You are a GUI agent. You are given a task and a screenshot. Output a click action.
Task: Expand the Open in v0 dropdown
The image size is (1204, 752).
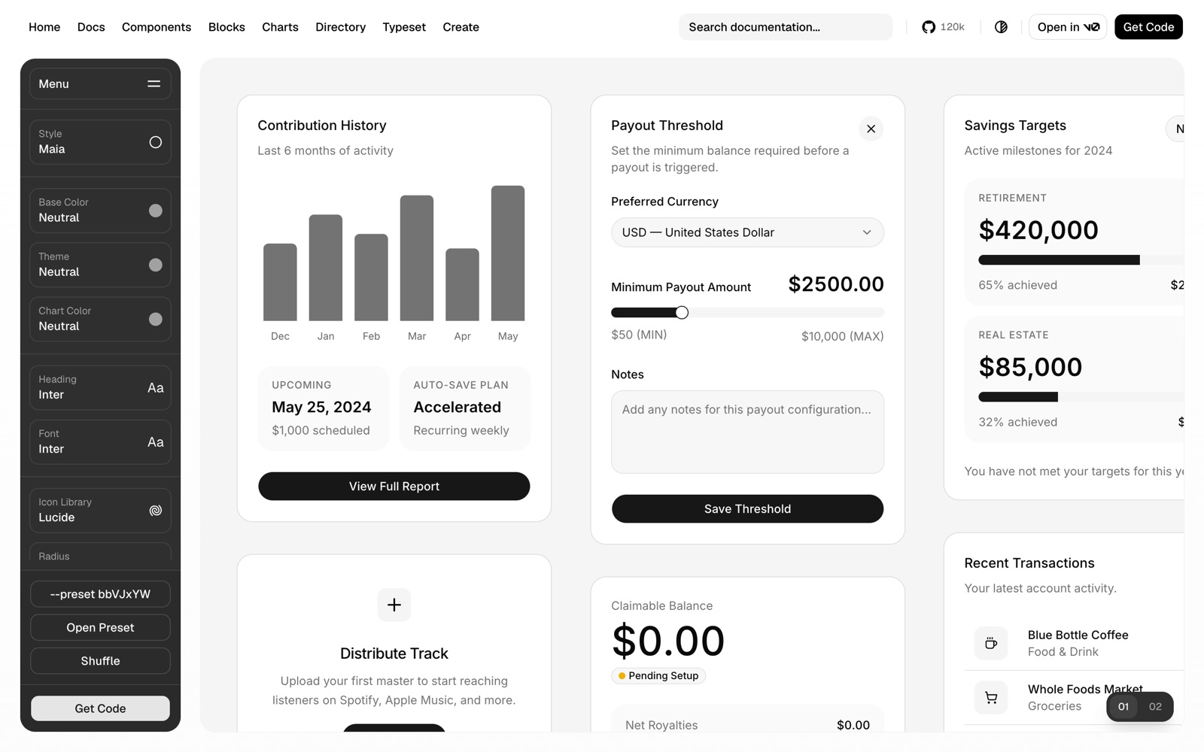point(1068,27)
